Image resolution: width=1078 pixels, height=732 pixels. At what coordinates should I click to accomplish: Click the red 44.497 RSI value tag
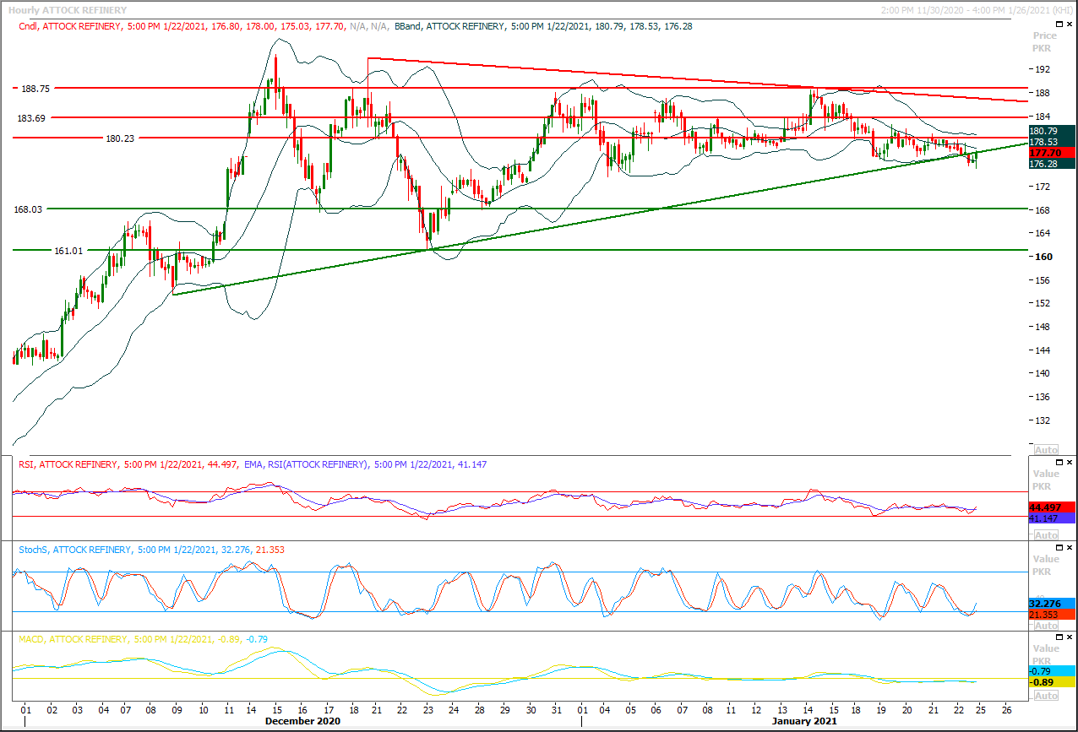click(x=1052, y=507)
